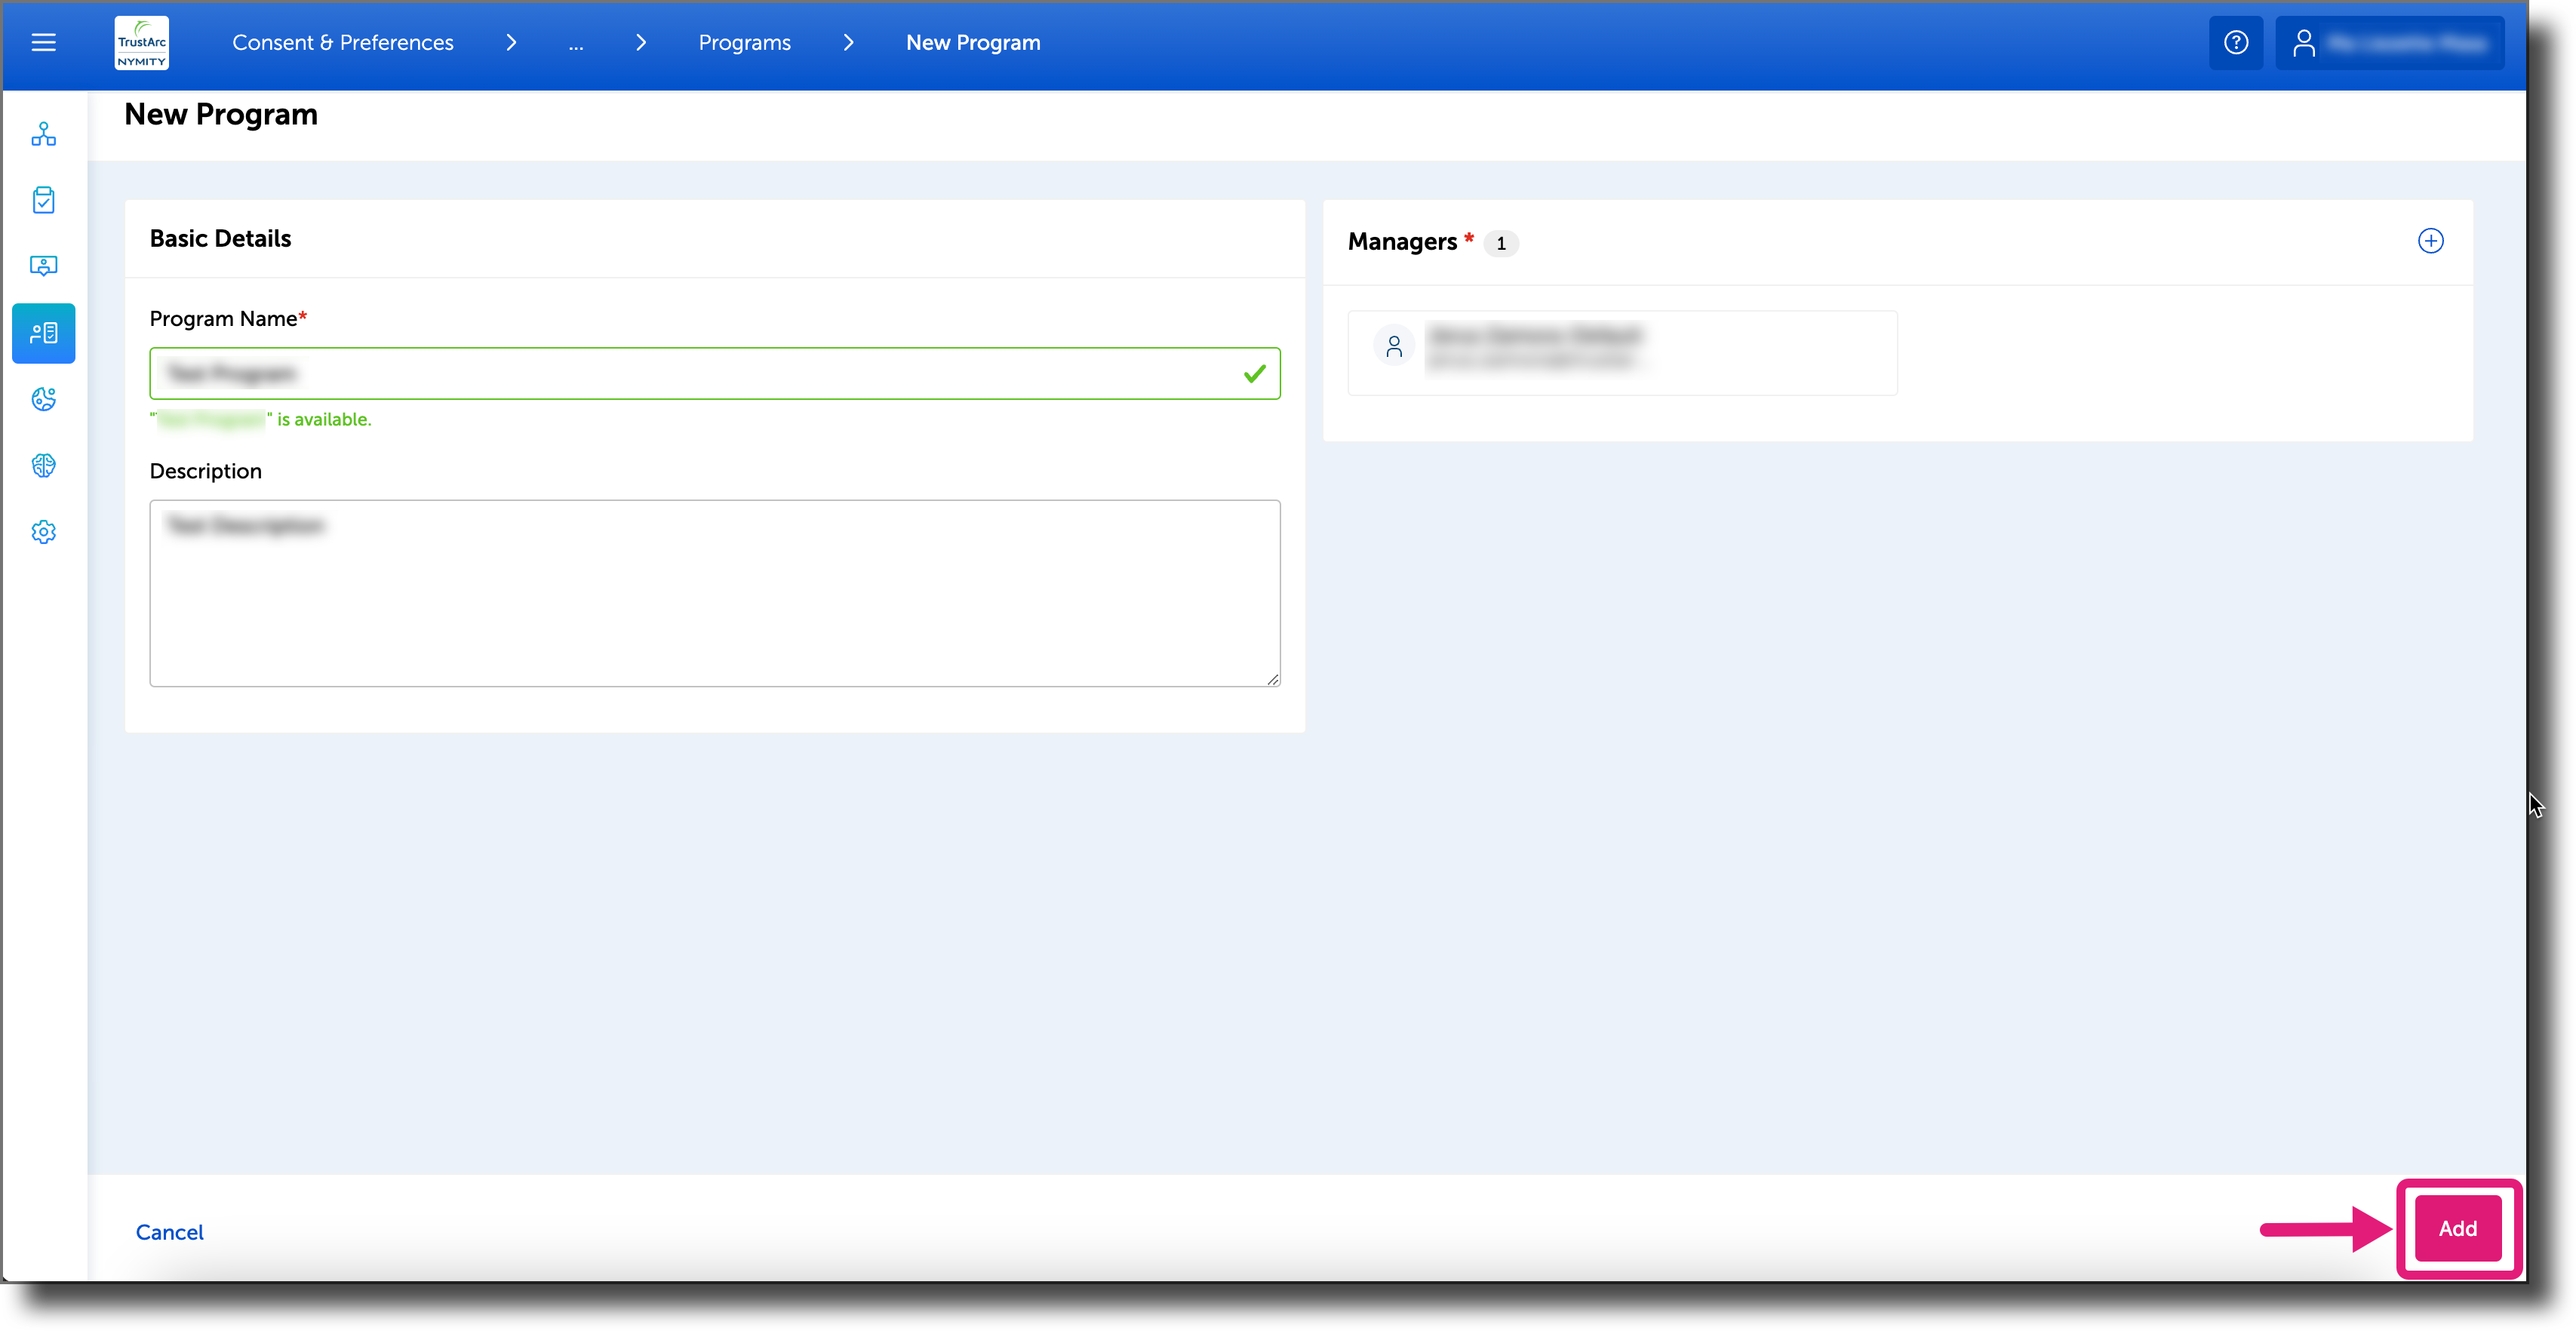
Task: Click the Managers count badge
Action: point(1500,243)
